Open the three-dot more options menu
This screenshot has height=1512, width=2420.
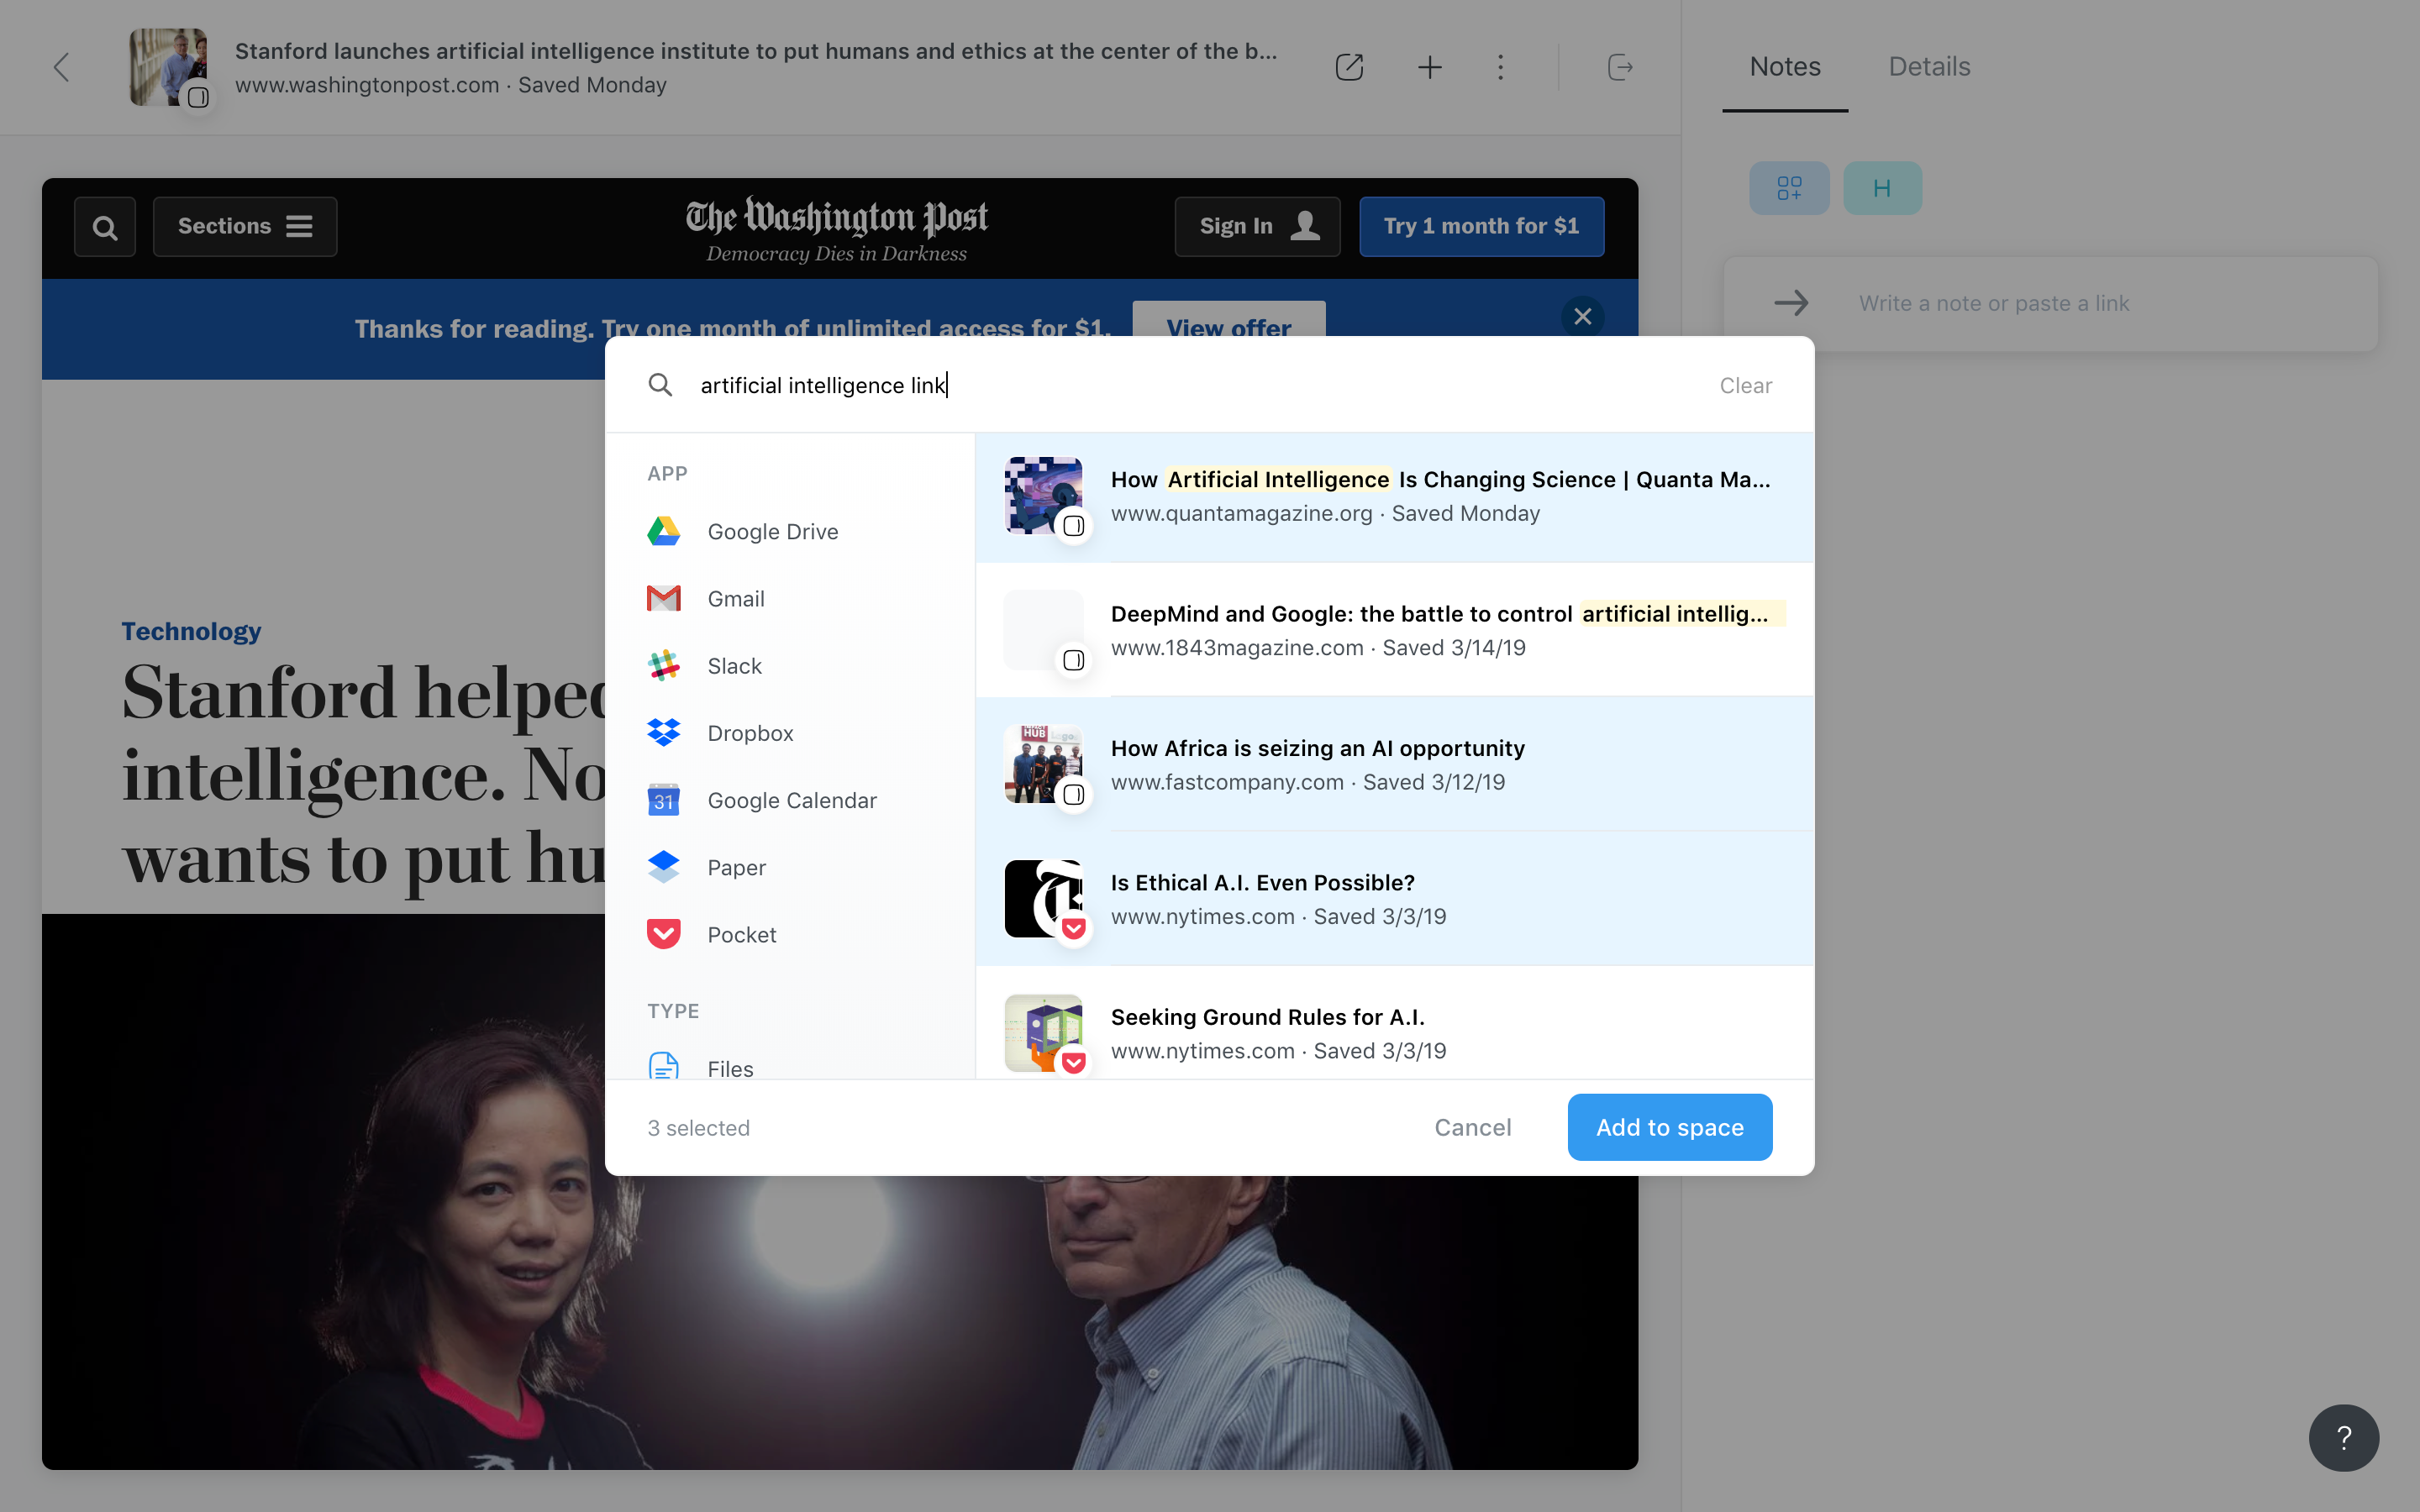[x=1500, y=67]
